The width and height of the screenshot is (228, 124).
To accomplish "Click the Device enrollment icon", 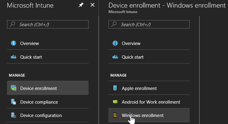I will 13,88.
